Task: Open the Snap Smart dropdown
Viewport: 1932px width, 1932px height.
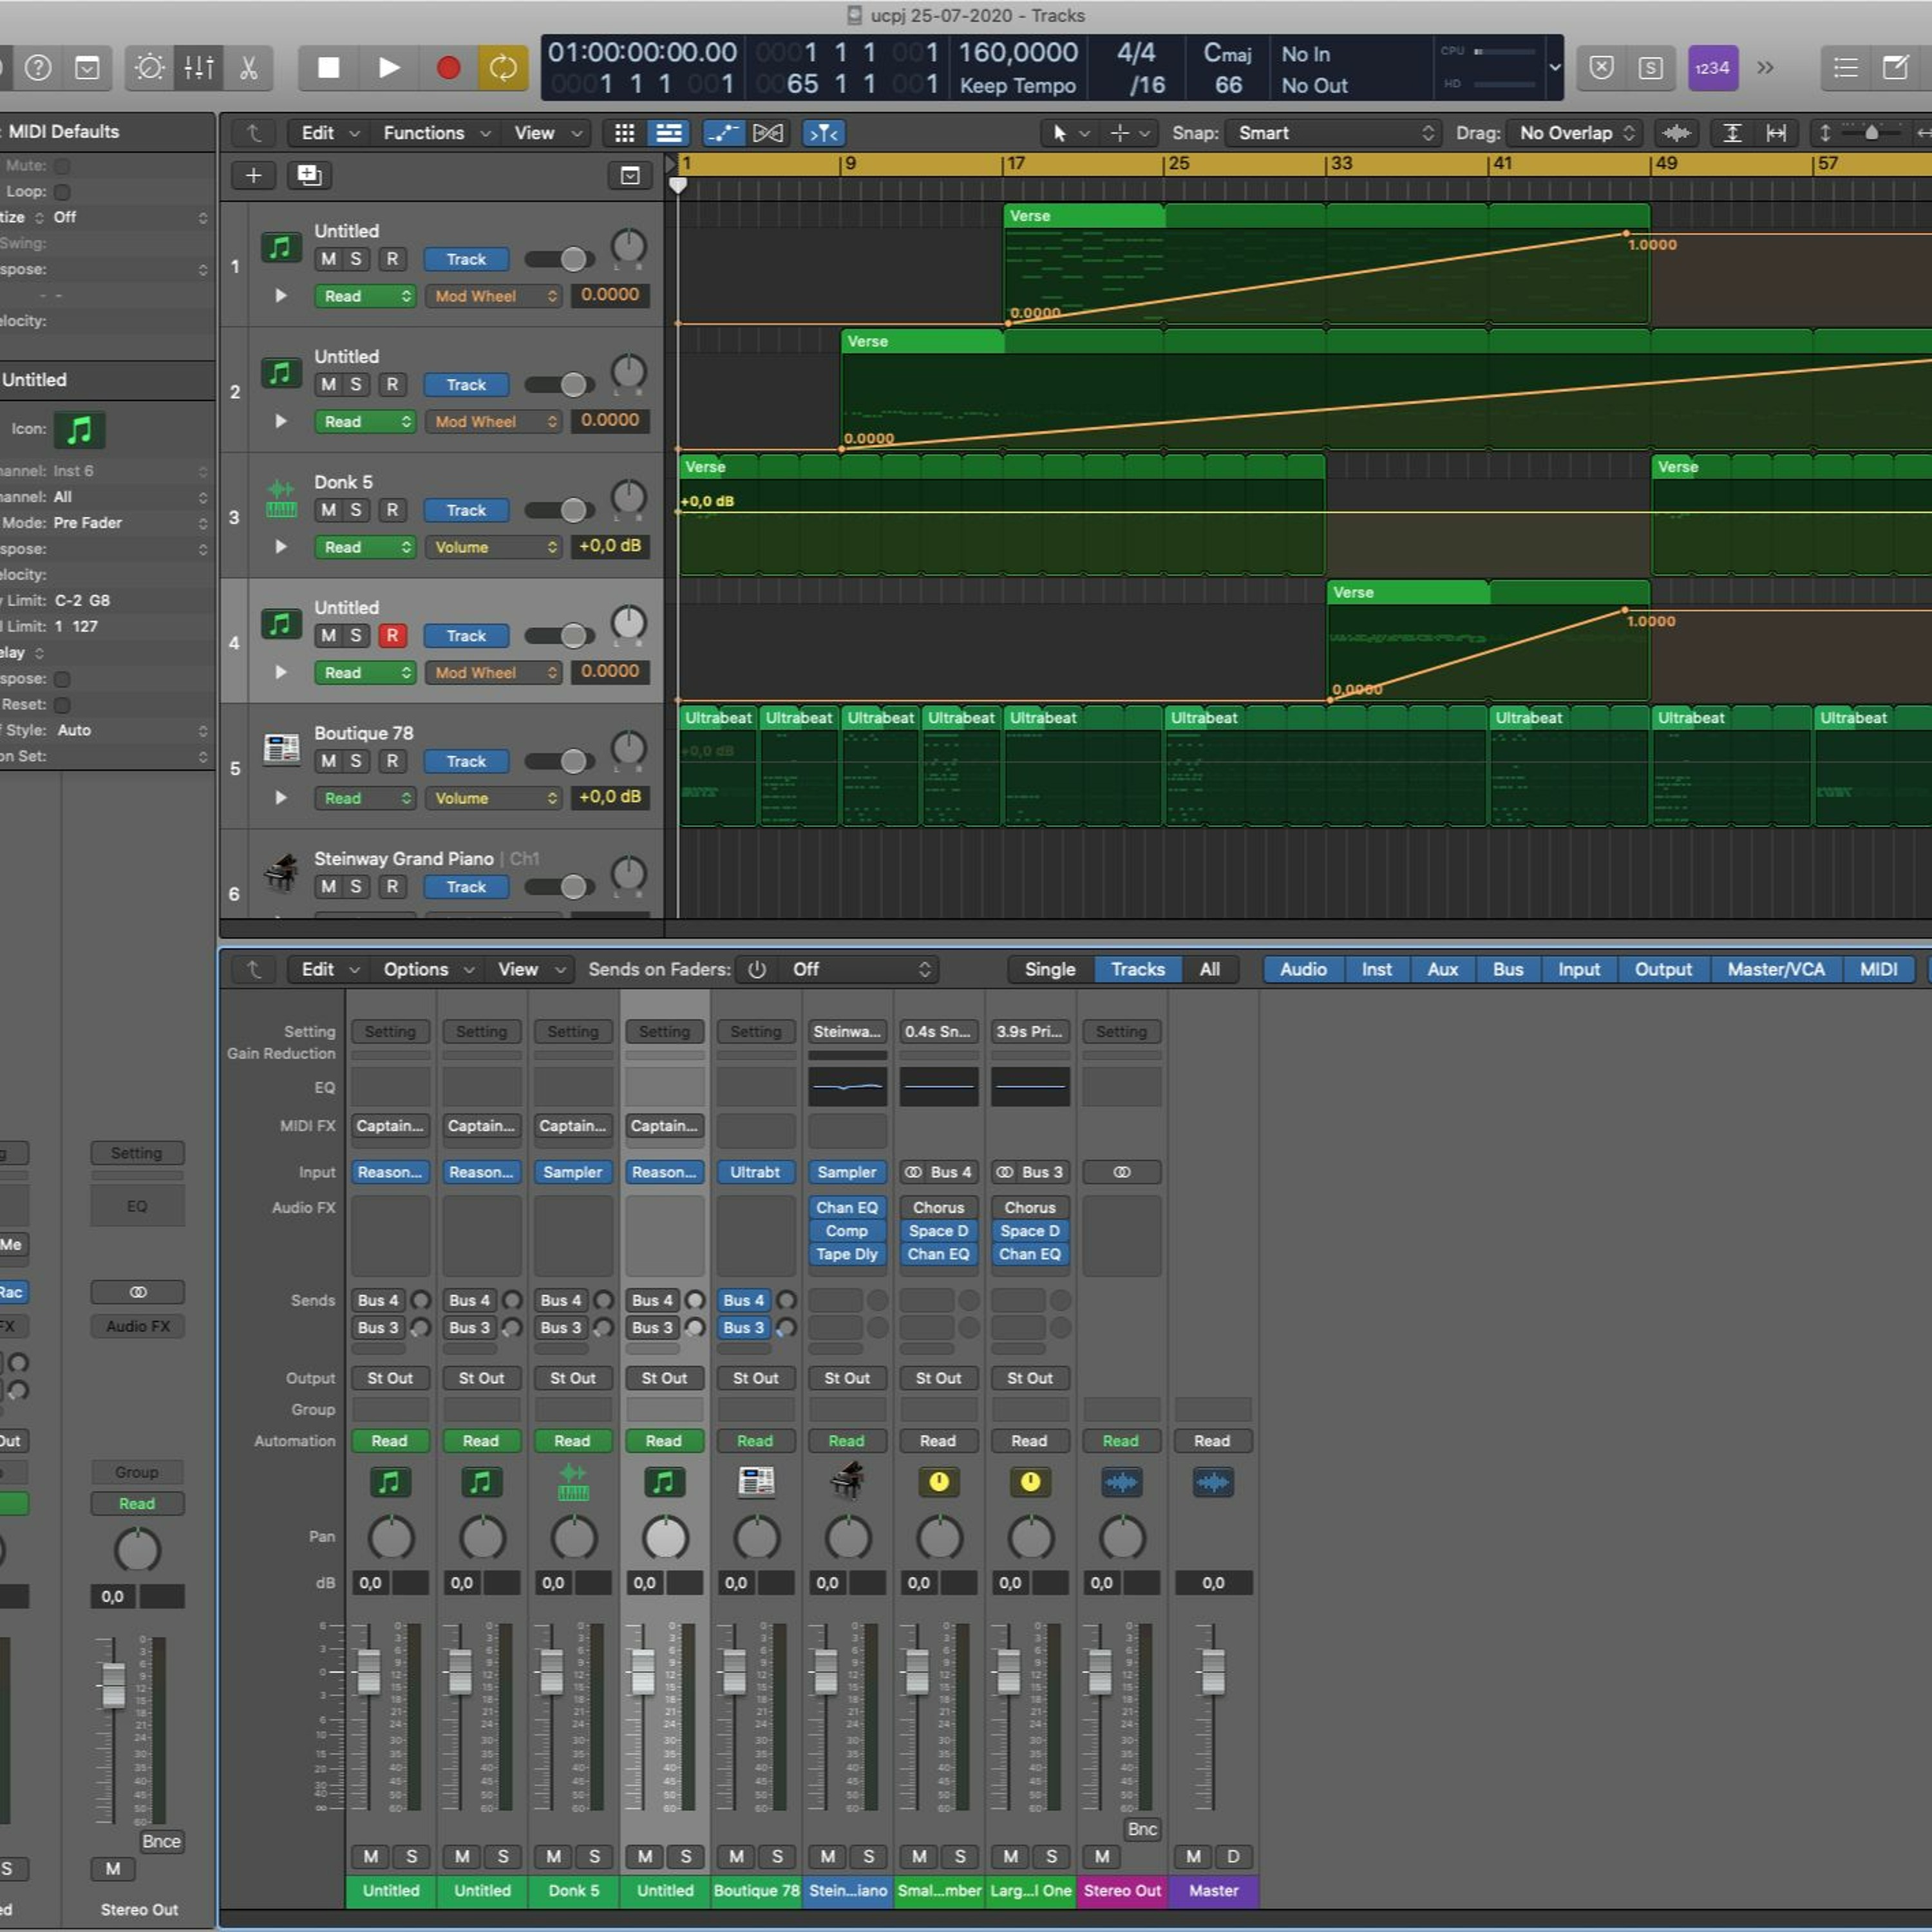Action: 1336,133
